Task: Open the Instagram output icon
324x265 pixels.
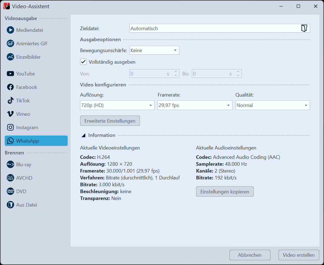Action: (10, 128)
